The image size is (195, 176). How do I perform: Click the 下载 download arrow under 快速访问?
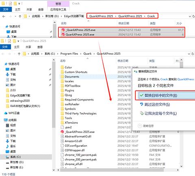point(7,74)
